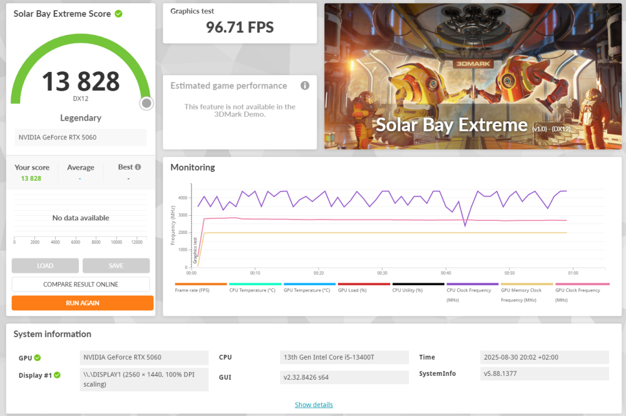The height and width of the screenshot is (416, 626).
Task: Click the green check beside Solar Bay Extreme Score
Action: pyautogui.click(x=119, y=14)
